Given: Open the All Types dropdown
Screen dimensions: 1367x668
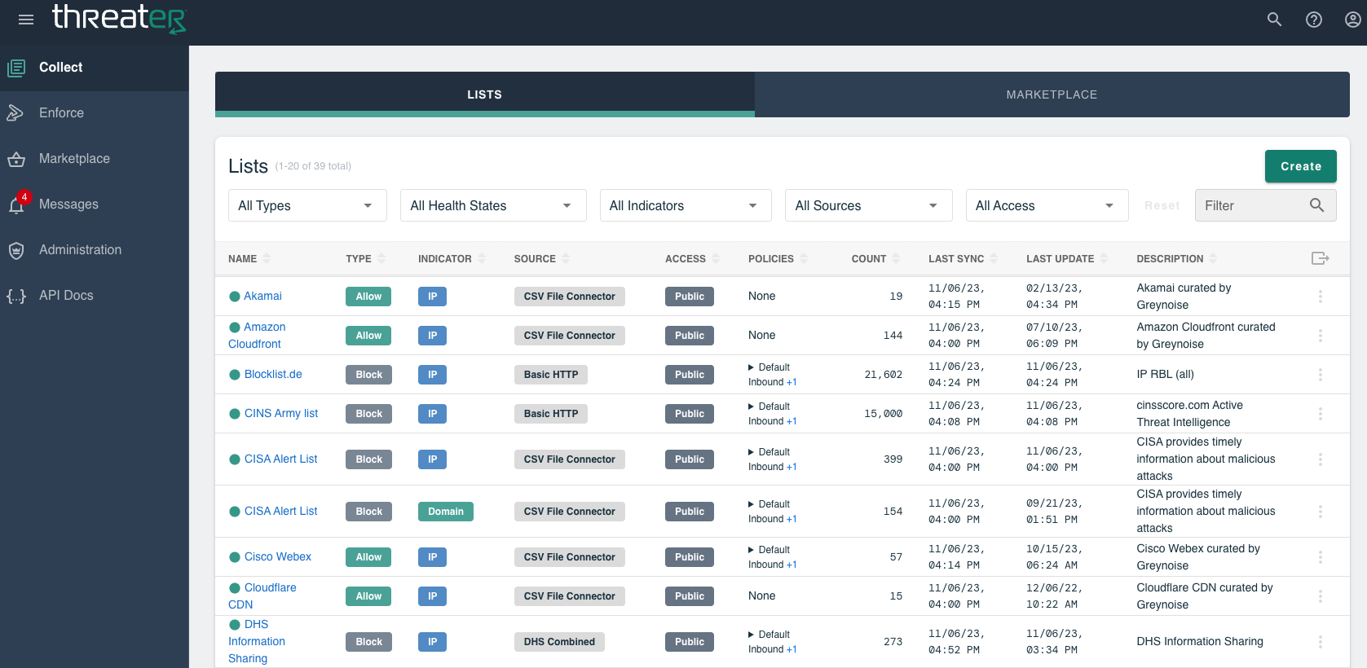Looking at the screenshot, I should coord(306,205).
